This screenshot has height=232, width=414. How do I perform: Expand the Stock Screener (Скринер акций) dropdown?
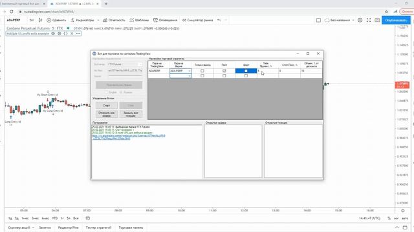[33, 227]
